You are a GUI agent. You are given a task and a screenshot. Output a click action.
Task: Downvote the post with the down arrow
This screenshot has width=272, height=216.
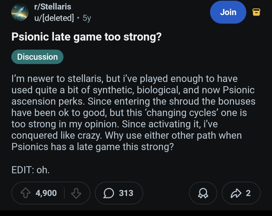coord(76,193)
